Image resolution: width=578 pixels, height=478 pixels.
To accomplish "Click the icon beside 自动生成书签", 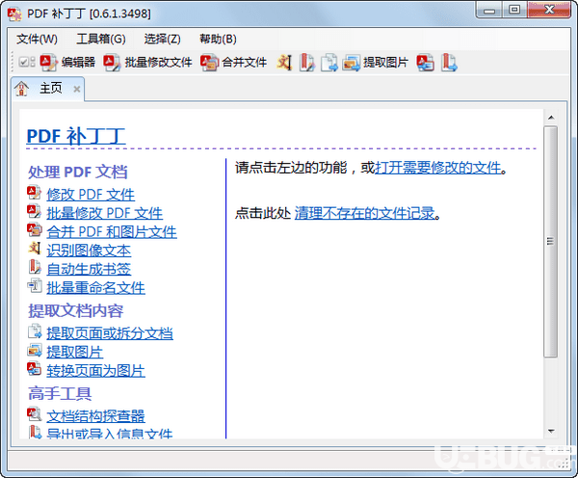I will (35, 267).
